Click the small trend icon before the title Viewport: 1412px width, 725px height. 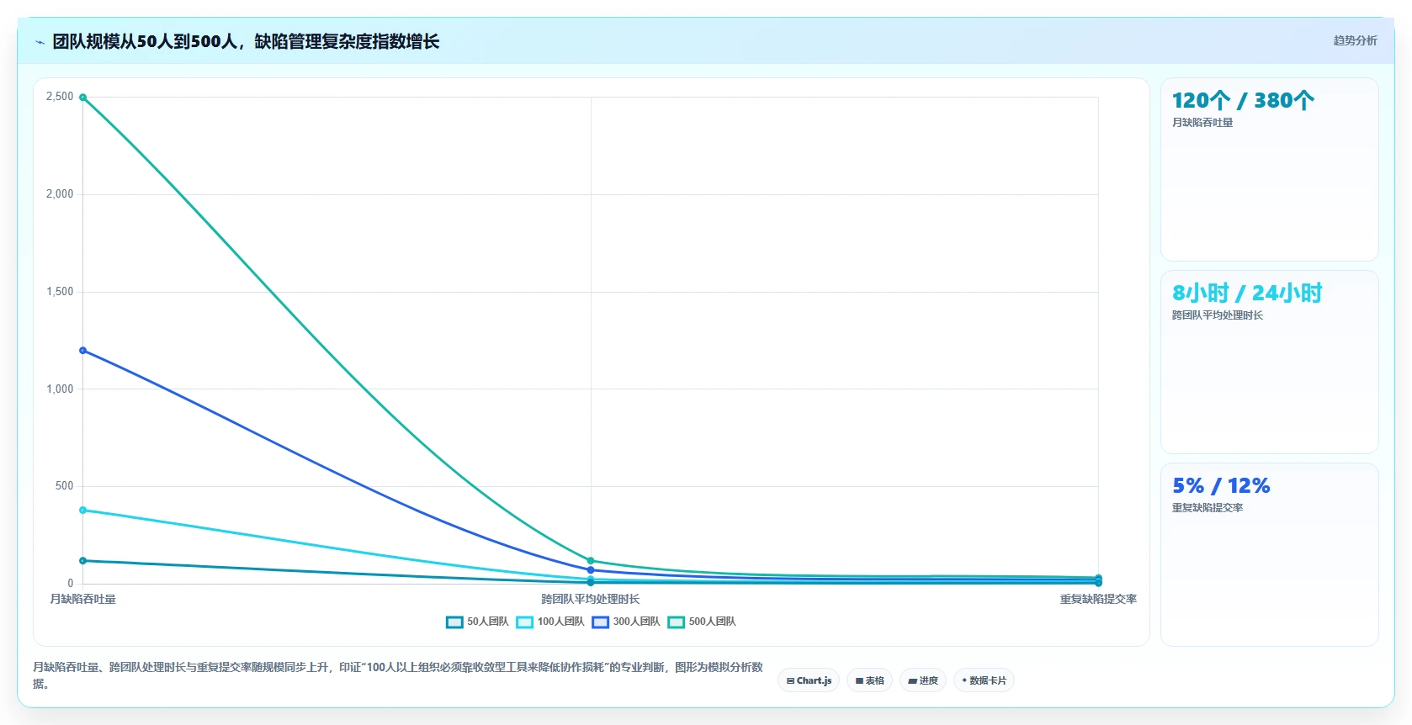click(40, 42)
